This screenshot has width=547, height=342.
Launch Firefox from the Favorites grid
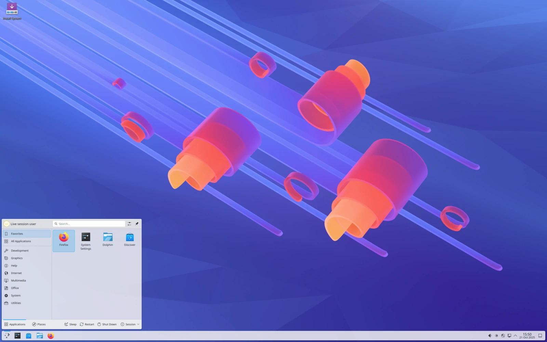pyautogui.click(x=64, y=239)
